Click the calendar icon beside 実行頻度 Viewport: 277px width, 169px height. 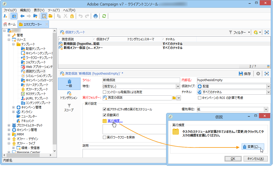pos(105,121)
